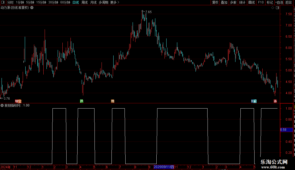Open dropdown beside 动力源 chart title
This screenshot has width=295, height=170.
coord(32,8)
